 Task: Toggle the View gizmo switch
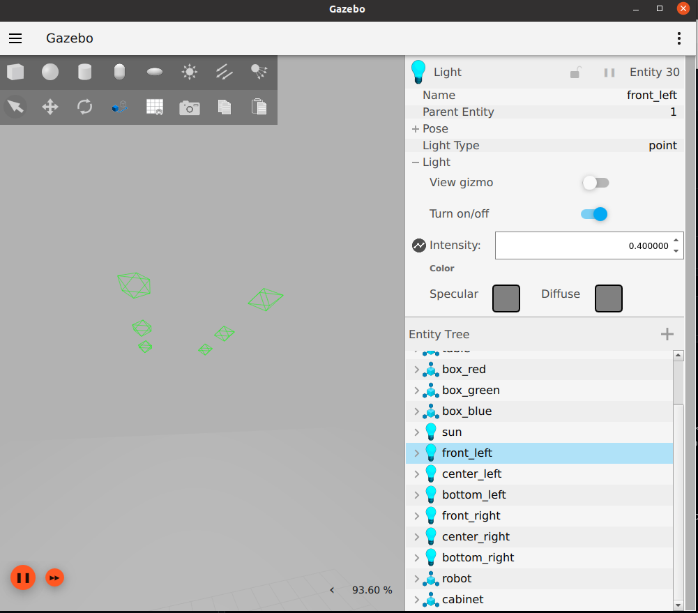coord(595,183)
